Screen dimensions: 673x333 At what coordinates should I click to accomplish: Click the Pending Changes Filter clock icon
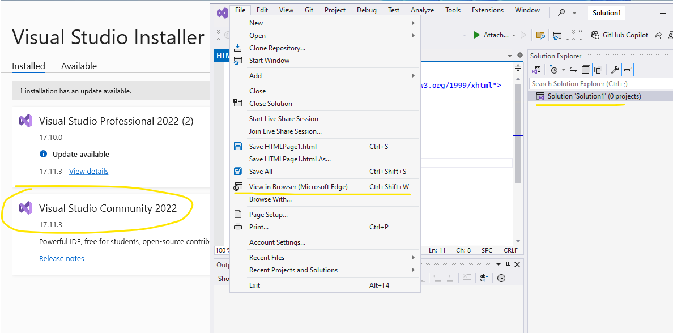tap(554, 70)
